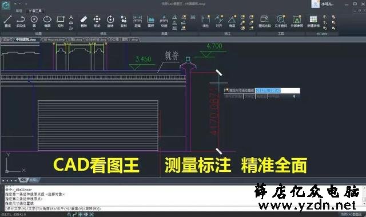Click the 3.450 elevation label
This screenshot has height=217, width=366.
(144, 59)
